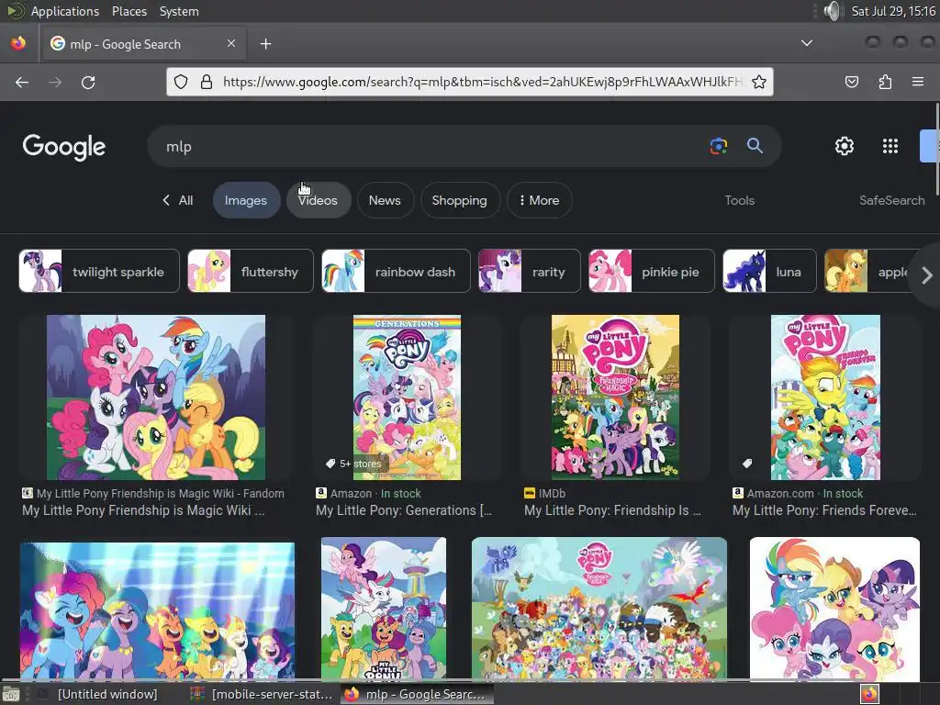The height and width of the screenshot is (705, 940).
Task: Open the chibi ponies white-background image
Action: tap(834, 609)
